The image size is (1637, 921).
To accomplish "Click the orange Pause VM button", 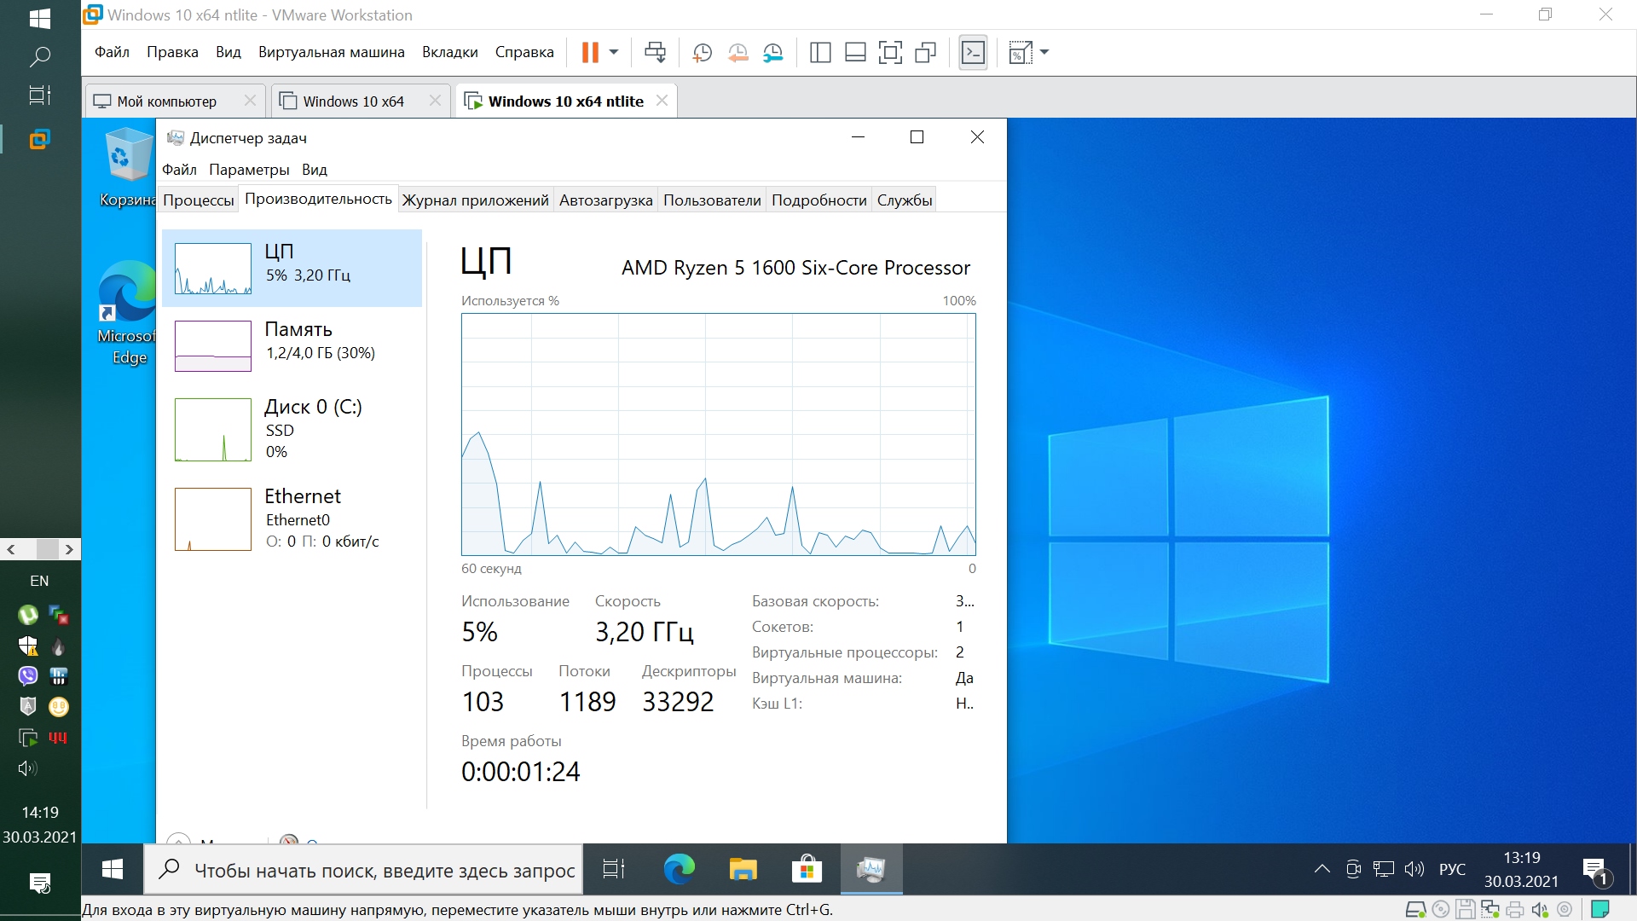I will point(589,53).
